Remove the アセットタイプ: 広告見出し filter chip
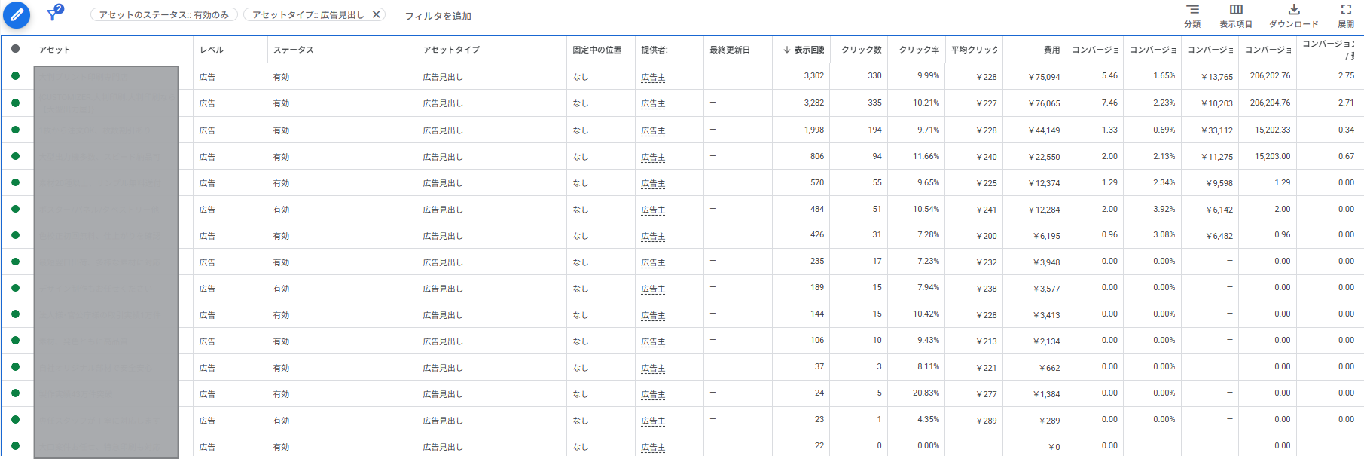 coord(377,14)
